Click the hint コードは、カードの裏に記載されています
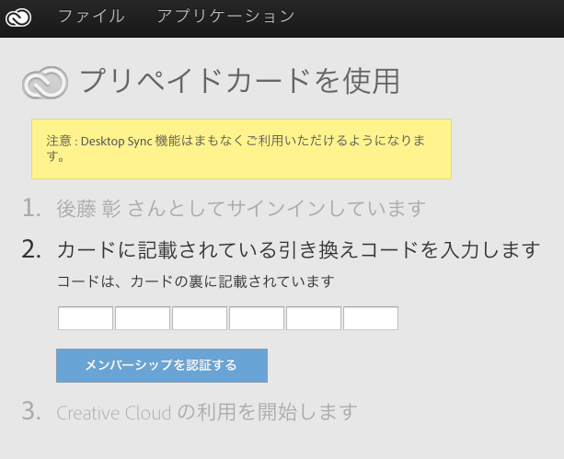564x459 pixels. (x=196, y=281)
